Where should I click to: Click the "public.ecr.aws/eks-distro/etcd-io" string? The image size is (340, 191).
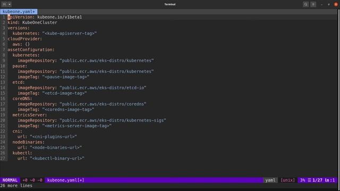click(x=103, y=88)
